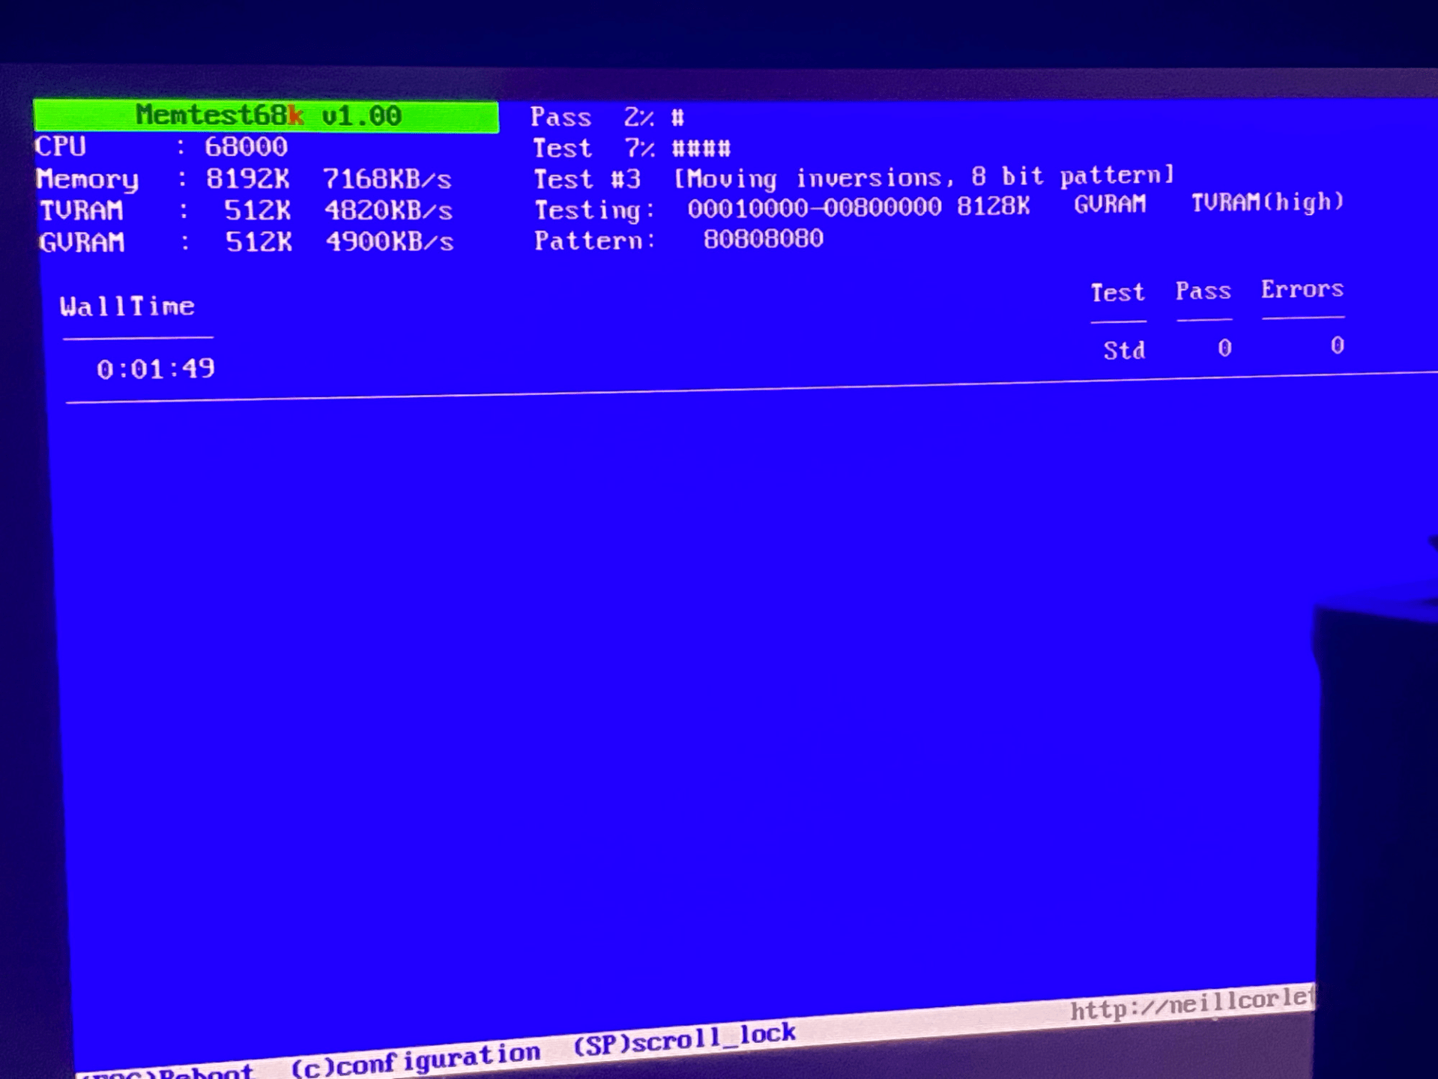This screenshot has height=1079, width=1438.
Task: Click the testing address range 00010000-00800000
Action: click(x=814, y=208)
